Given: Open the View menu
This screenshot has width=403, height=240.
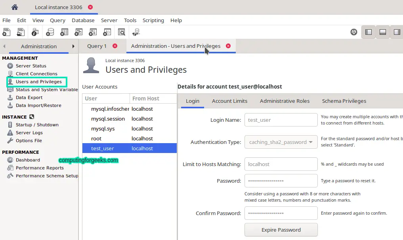Looking at the screenshot, I should (x=38, y=20).
